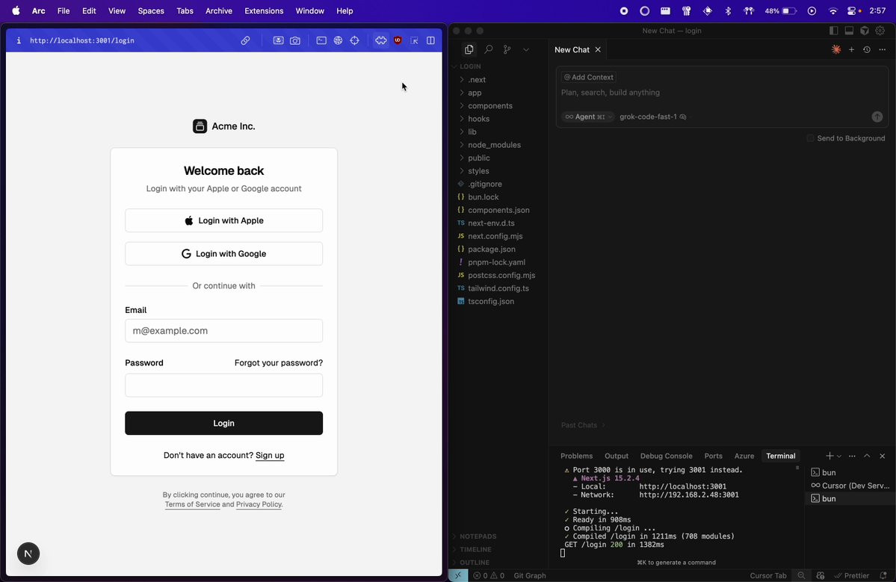
Task: Click Add Context button
Action: pyautogui.click(x=589, y=77)
